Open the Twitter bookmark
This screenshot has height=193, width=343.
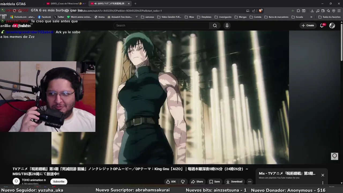[x=59, y=17]
